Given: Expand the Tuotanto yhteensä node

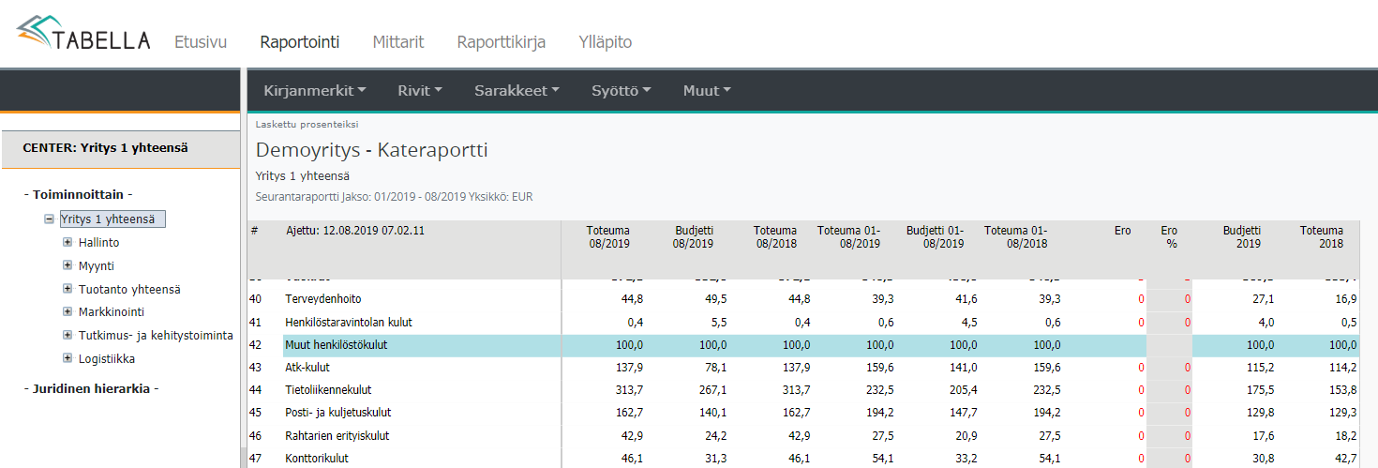Looking at the screenshot, I should (67, 289).
